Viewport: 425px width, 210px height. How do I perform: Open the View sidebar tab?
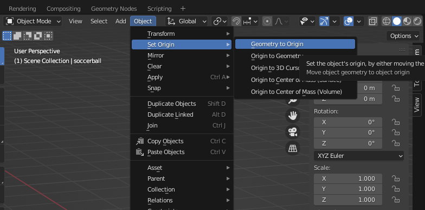pos(417,105)
